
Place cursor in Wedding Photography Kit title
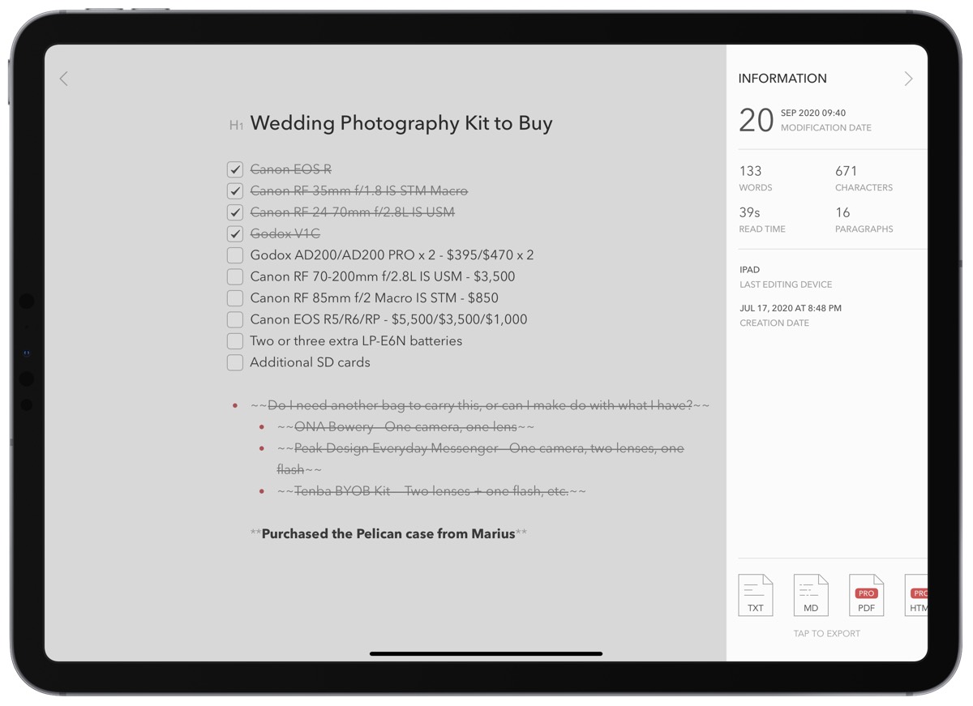[401, 123]
